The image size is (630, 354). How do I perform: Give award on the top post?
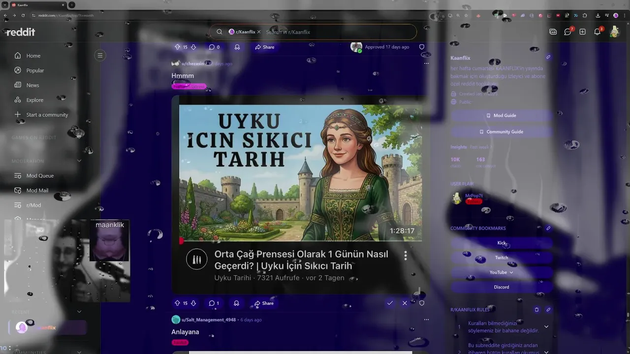[237, 47]
